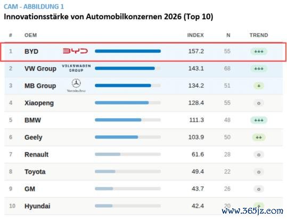Click the red BYD logo
This screenshot has height=219, width=287.
click(75, 51)
